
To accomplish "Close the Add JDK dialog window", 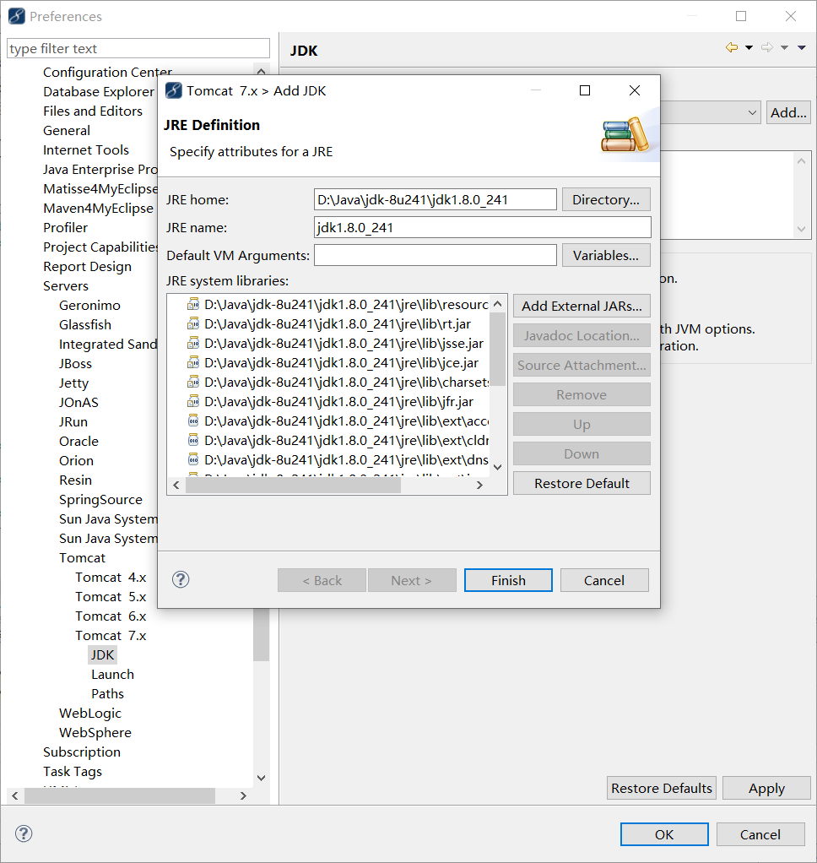I will 635,90.
